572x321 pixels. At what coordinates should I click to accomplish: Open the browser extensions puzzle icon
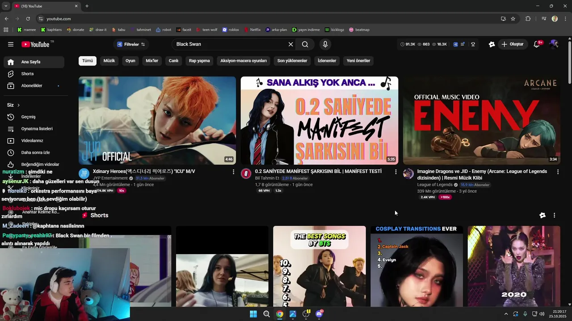click(528, 19)
